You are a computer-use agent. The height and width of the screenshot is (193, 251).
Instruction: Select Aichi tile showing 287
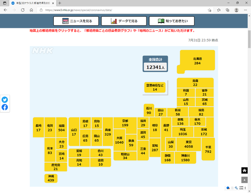pos(155,147)
